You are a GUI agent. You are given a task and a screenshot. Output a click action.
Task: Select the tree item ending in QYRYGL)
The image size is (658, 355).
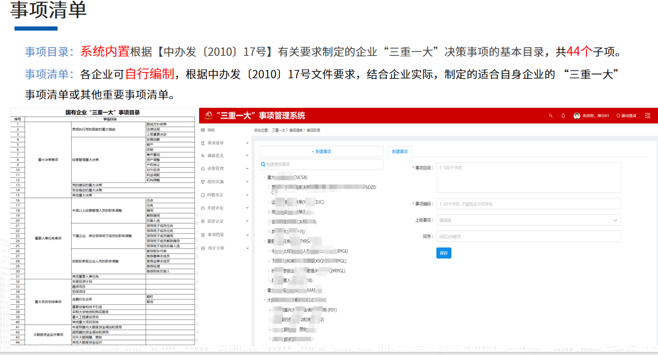point(308,271)
